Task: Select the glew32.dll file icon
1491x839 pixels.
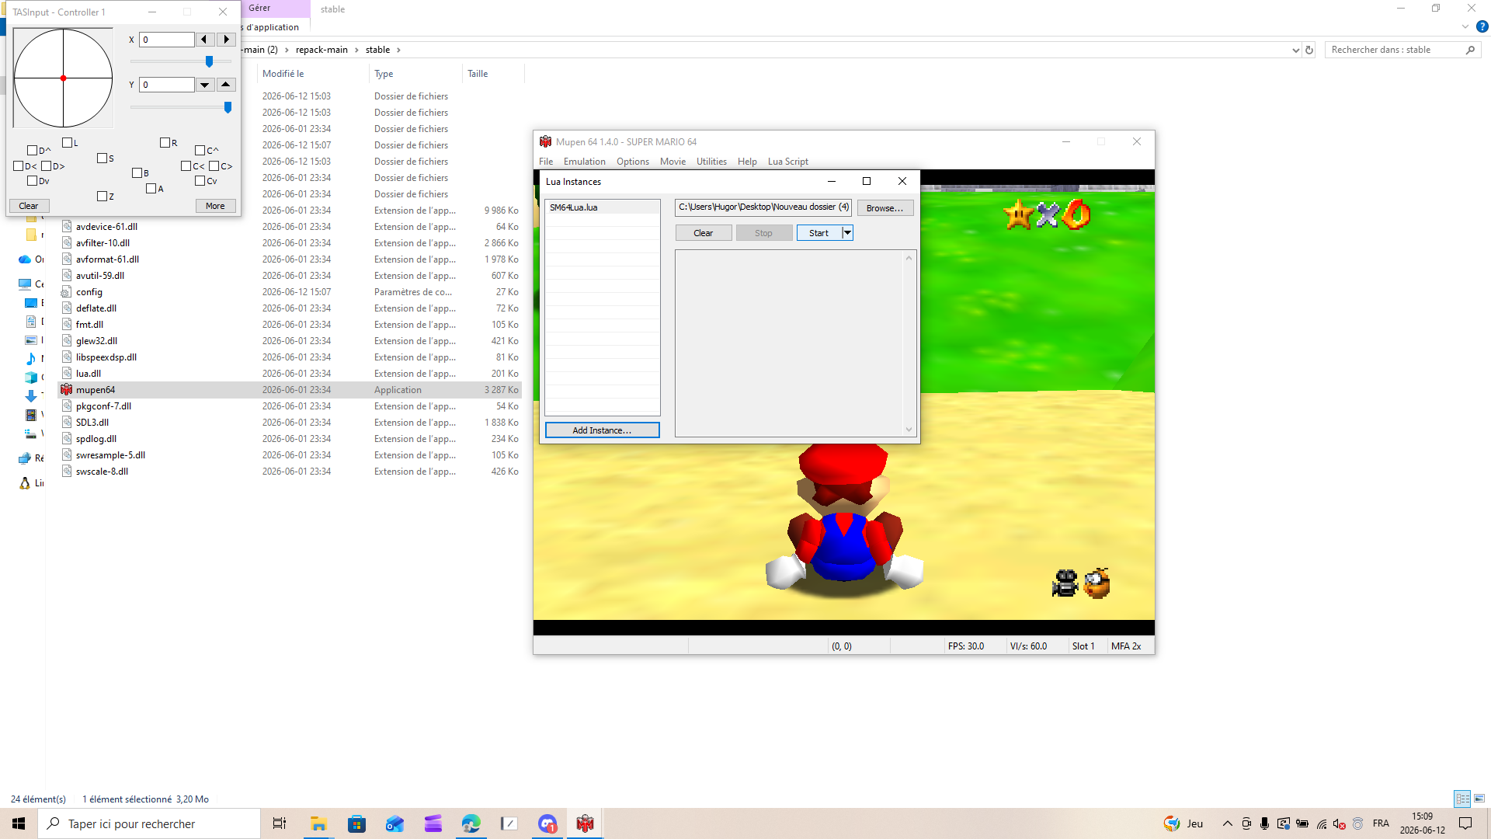Action: point(67,341)
